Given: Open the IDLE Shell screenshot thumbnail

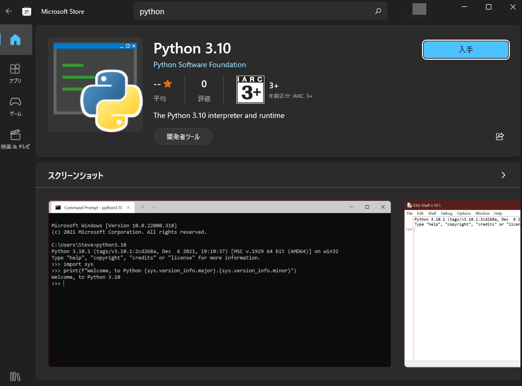Looking at the screenshot, I should pyautogui.click(x=462, y=283).
